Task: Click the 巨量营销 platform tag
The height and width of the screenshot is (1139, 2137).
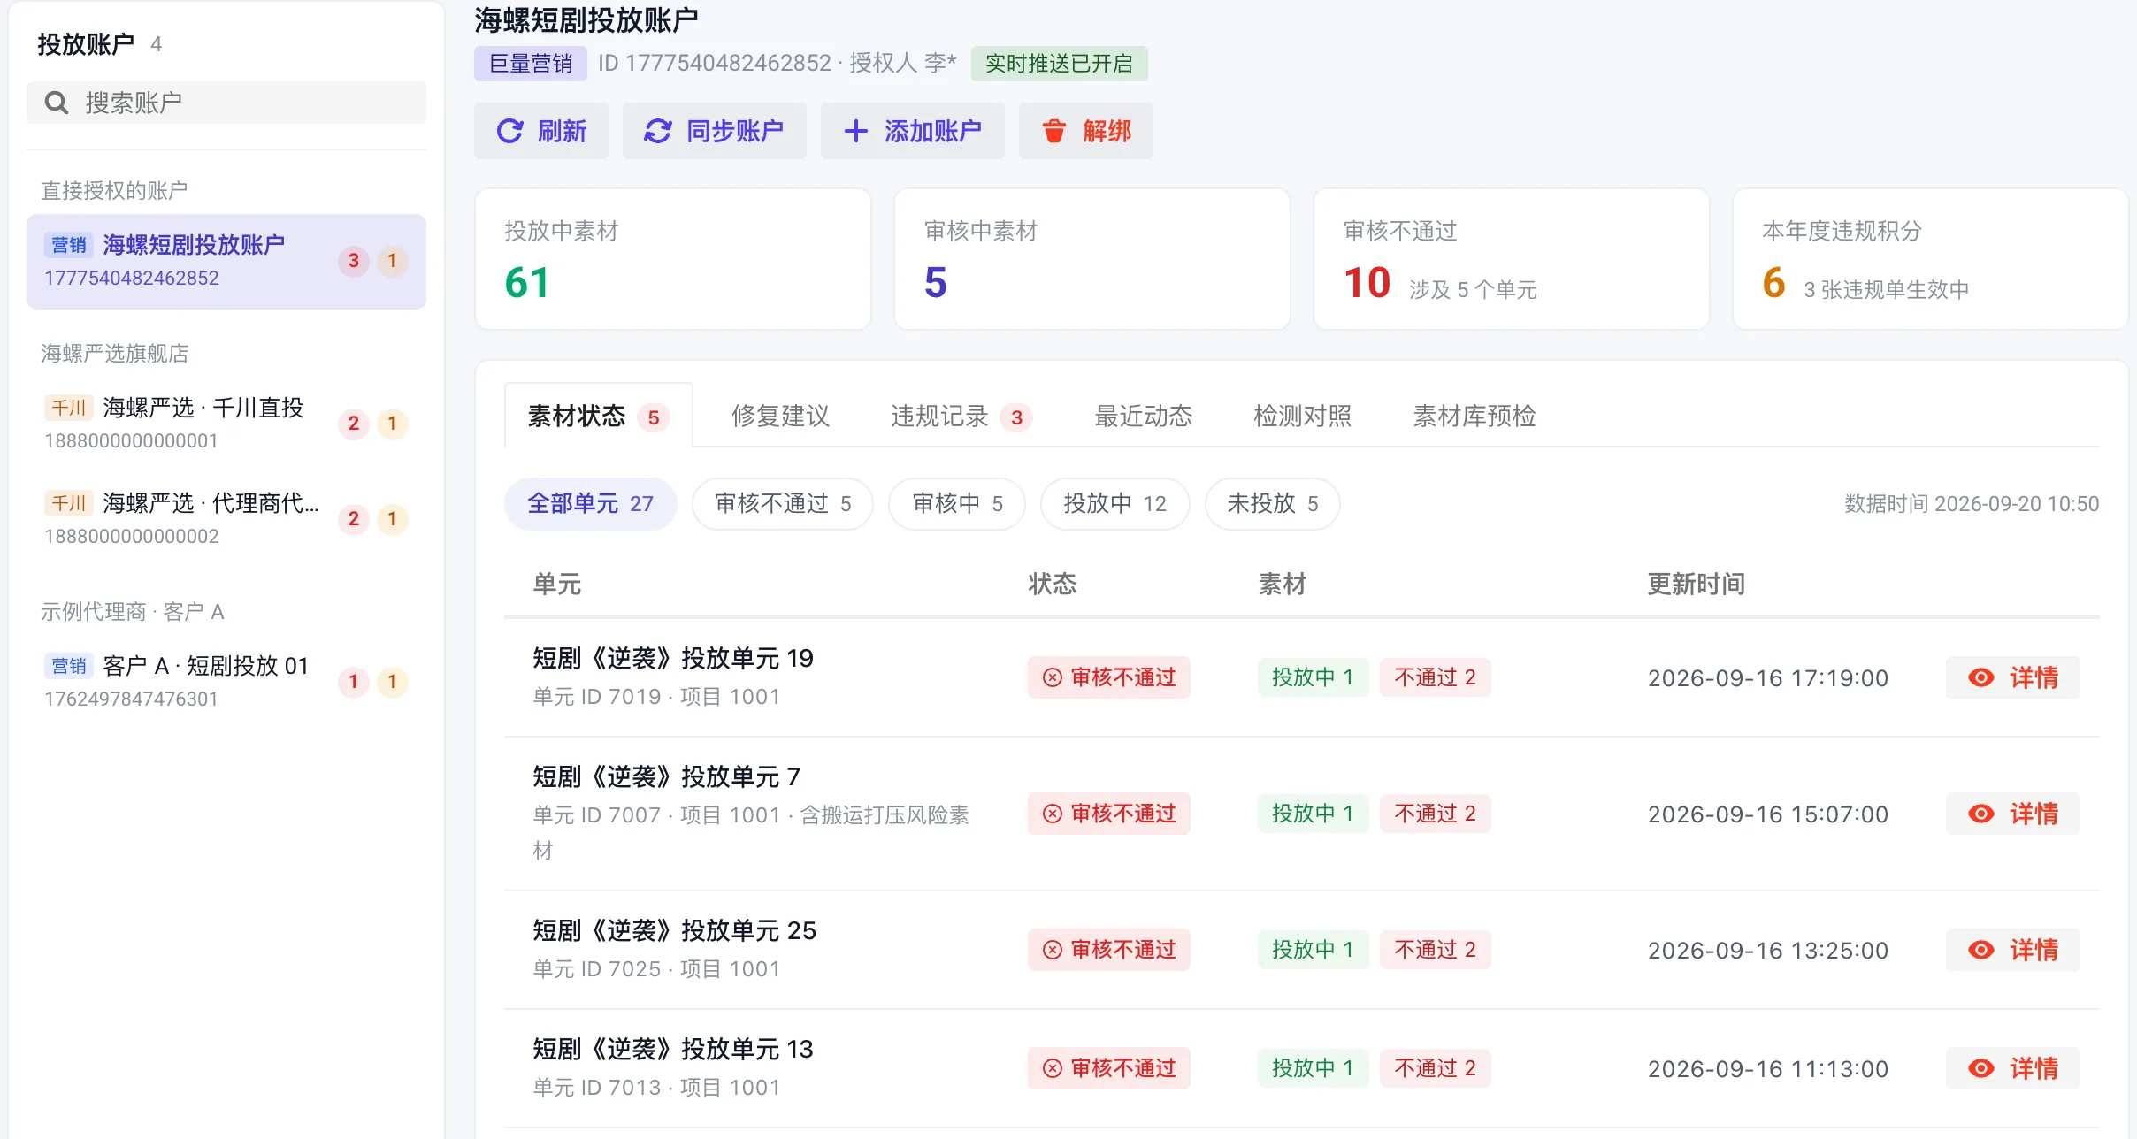Action: click(531, 64)
